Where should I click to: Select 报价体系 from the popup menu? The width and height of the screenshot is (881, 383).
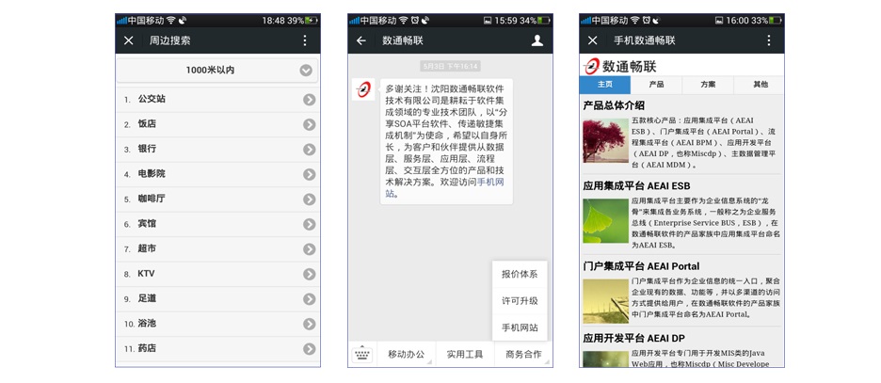520,274
